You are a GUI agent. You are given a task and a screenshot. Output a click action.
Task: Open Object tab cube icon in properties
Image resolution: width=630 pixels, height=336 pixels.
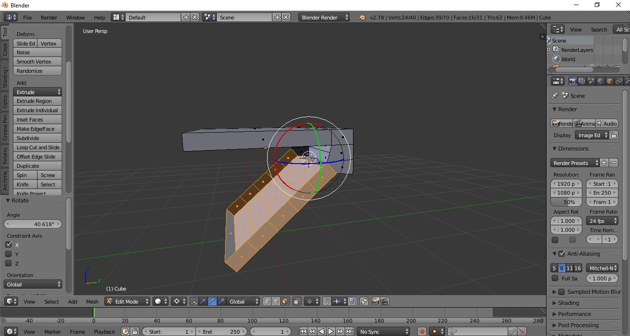coord(610,81)
